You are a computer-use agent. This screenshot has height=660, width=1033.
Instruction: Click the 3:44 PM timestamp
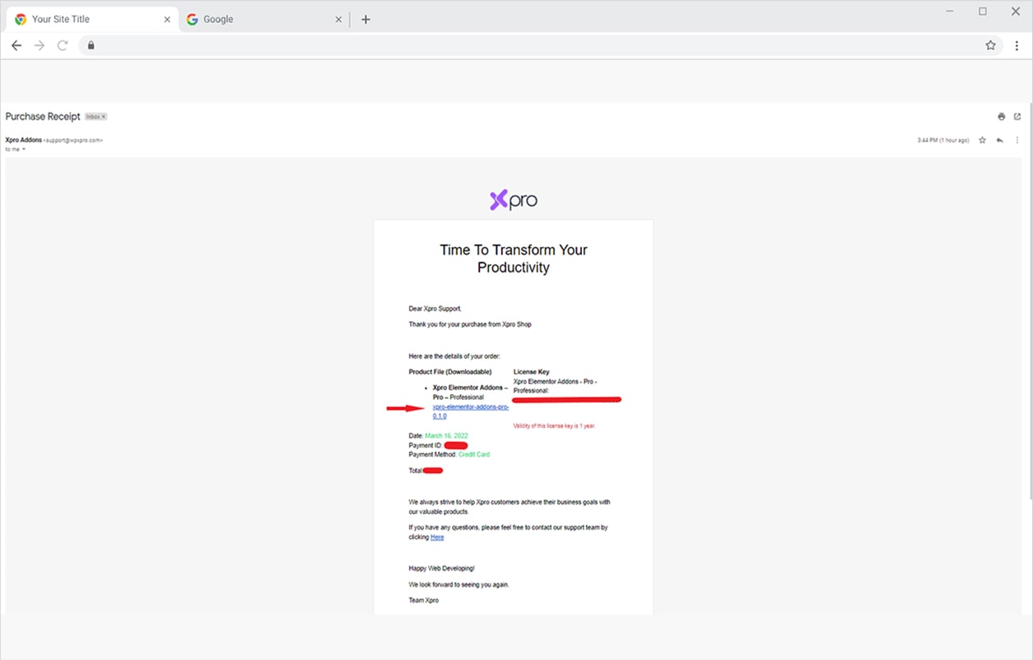point(943,140)
